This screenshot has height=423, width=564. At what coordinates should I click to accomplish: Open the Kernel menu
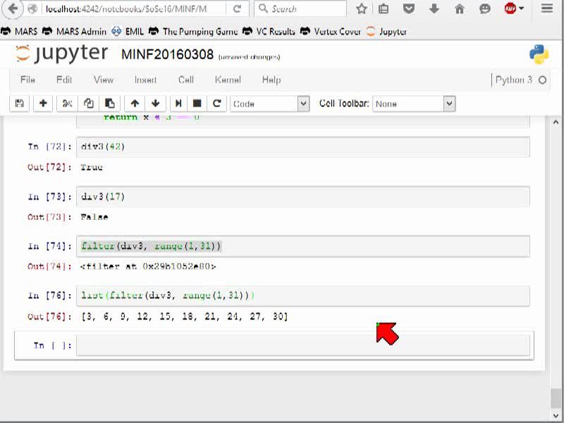(228, 80)
